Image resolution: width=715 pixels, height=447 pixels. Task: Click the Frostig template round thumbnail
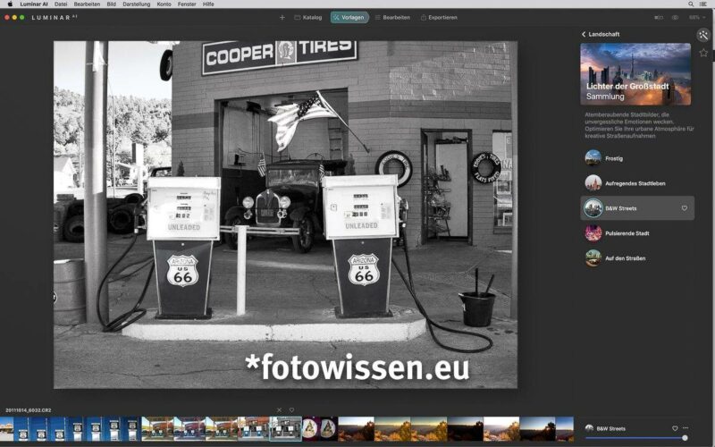click(593, 158)
